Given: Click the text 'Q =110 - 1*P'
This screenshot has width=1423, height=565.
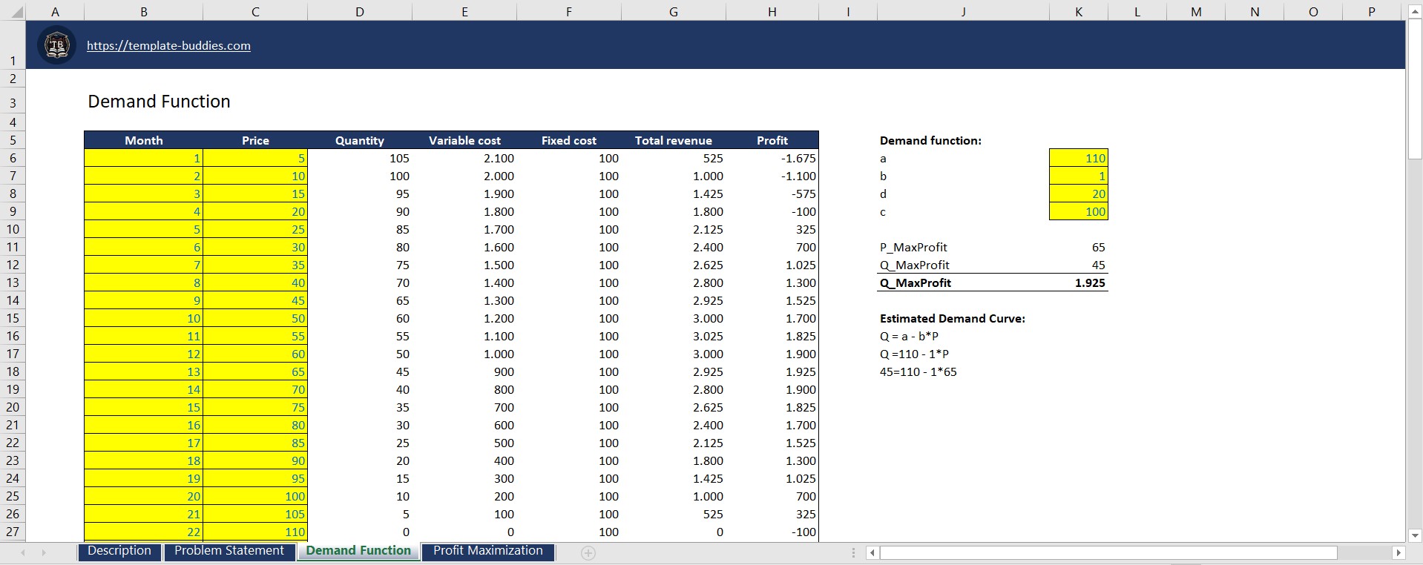Looking at the screenshot, I should [x=914, y=354].
